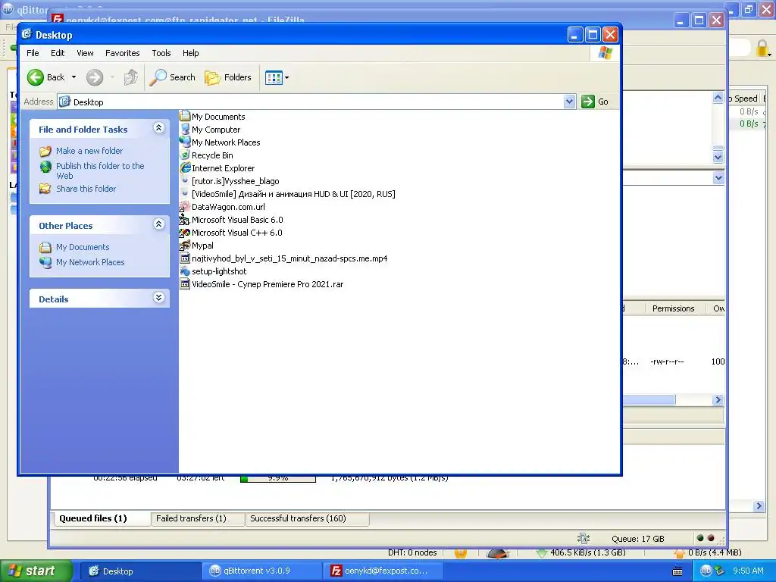Click Share this folder link

(x=86, y=189)
